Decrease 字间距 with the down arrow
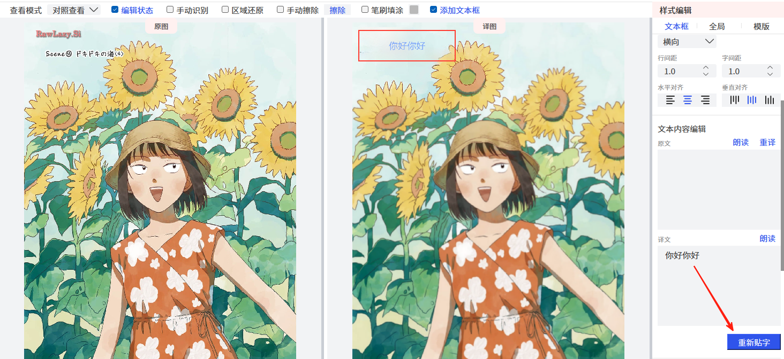The height and width of the screenshot is (359, 784). coord(770,74)
